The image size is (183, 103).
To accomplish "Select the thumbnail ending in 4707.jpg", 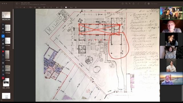I will [x=8, y=41].
